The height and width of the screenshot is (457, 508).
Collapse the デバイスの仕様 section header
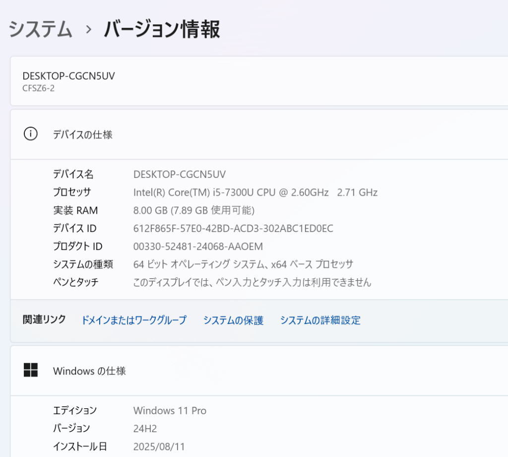[x=259, y=134]
